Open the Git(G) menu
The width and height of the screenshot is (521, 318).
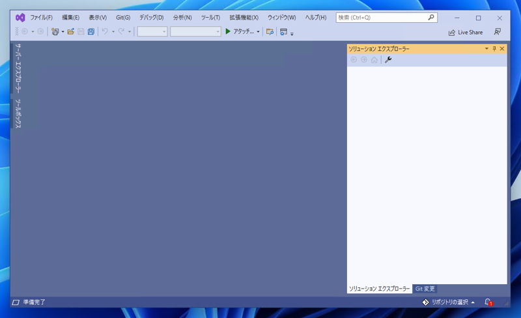point(123,18)
